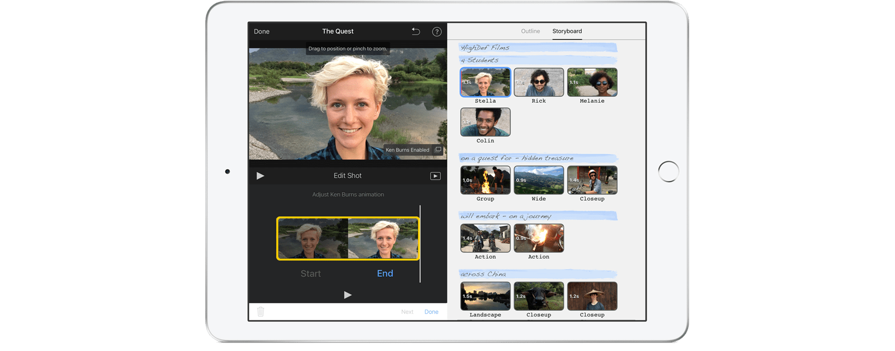Play the shot with the left play icon
The image size is (895, 351).
click(260, 175)
